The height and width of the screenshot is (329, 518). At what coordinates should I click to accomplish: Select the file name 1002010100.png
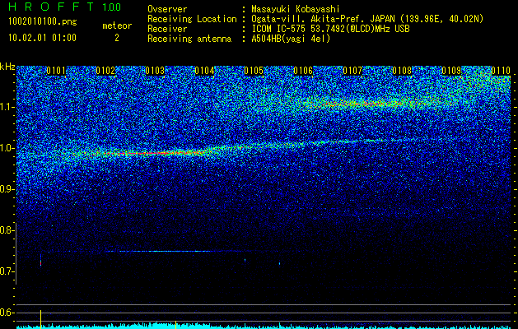point(43,22)
